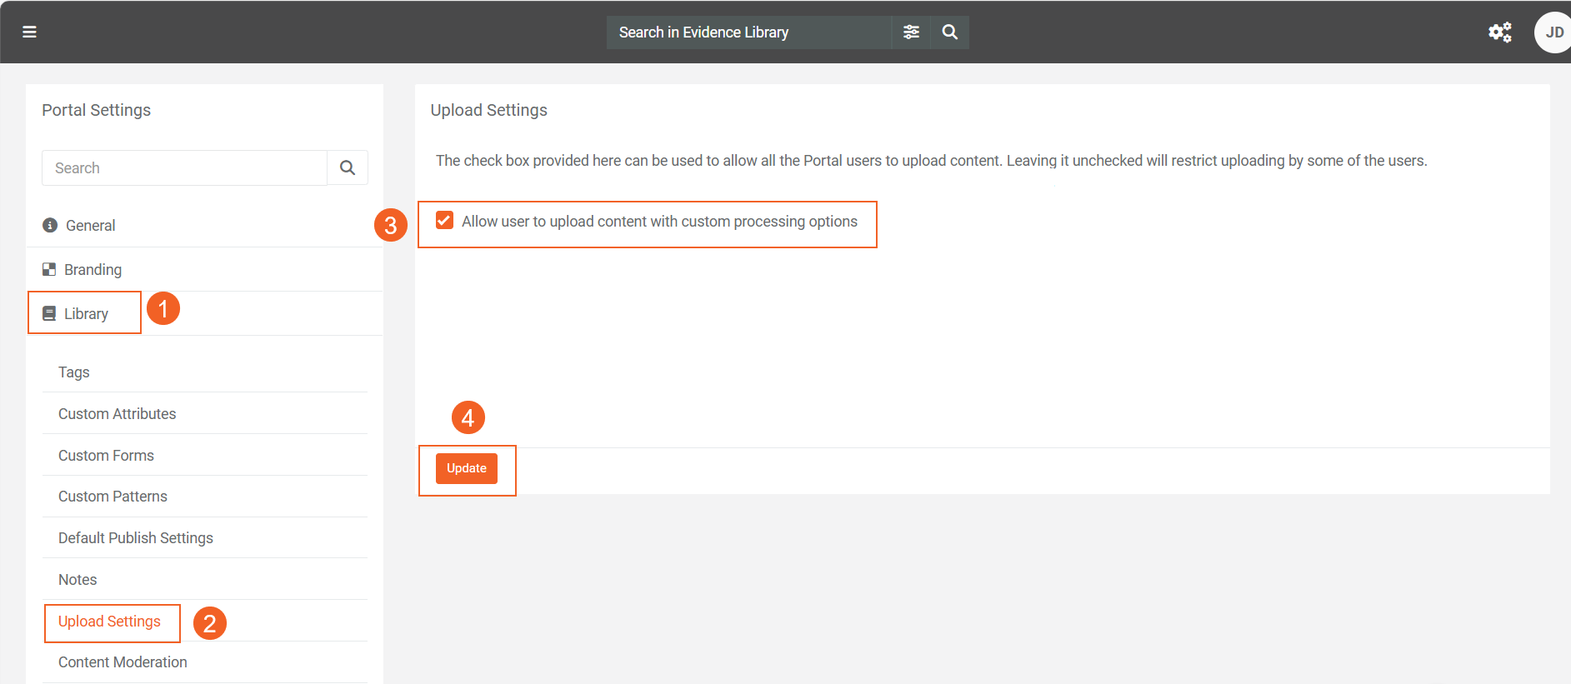The height and width of the screenshot is (684, 1571).
Task: Open the hamburger navigation menu
Action: [x=29, y=32]
